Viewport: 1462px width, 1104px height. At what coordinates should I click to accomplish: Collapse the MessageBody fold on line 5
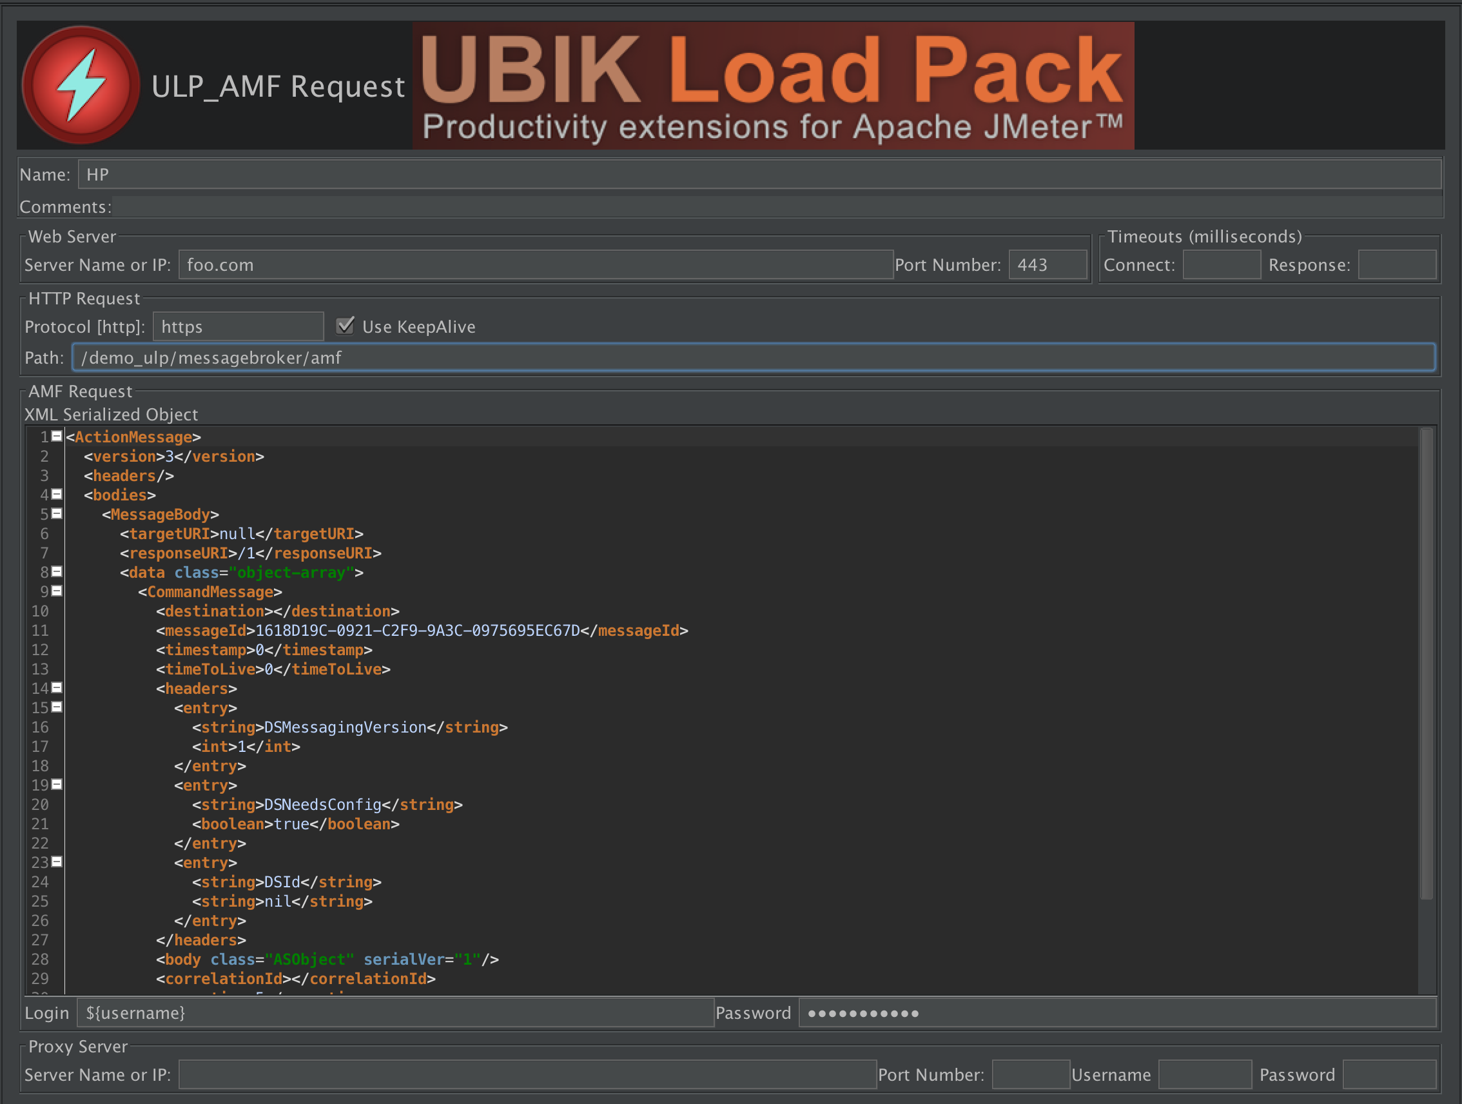pyautogui.click(x=57, y=514)
